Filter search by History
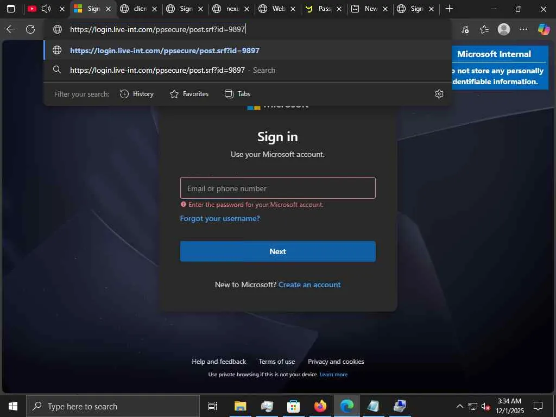556x417 pixels. (137, 94)
